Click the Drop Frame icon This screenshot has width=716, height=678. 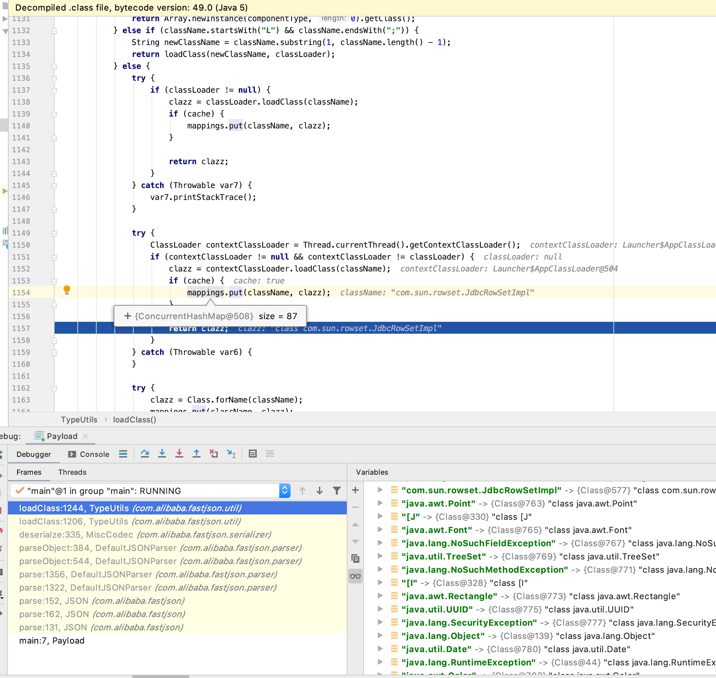[x=213, y=454]
